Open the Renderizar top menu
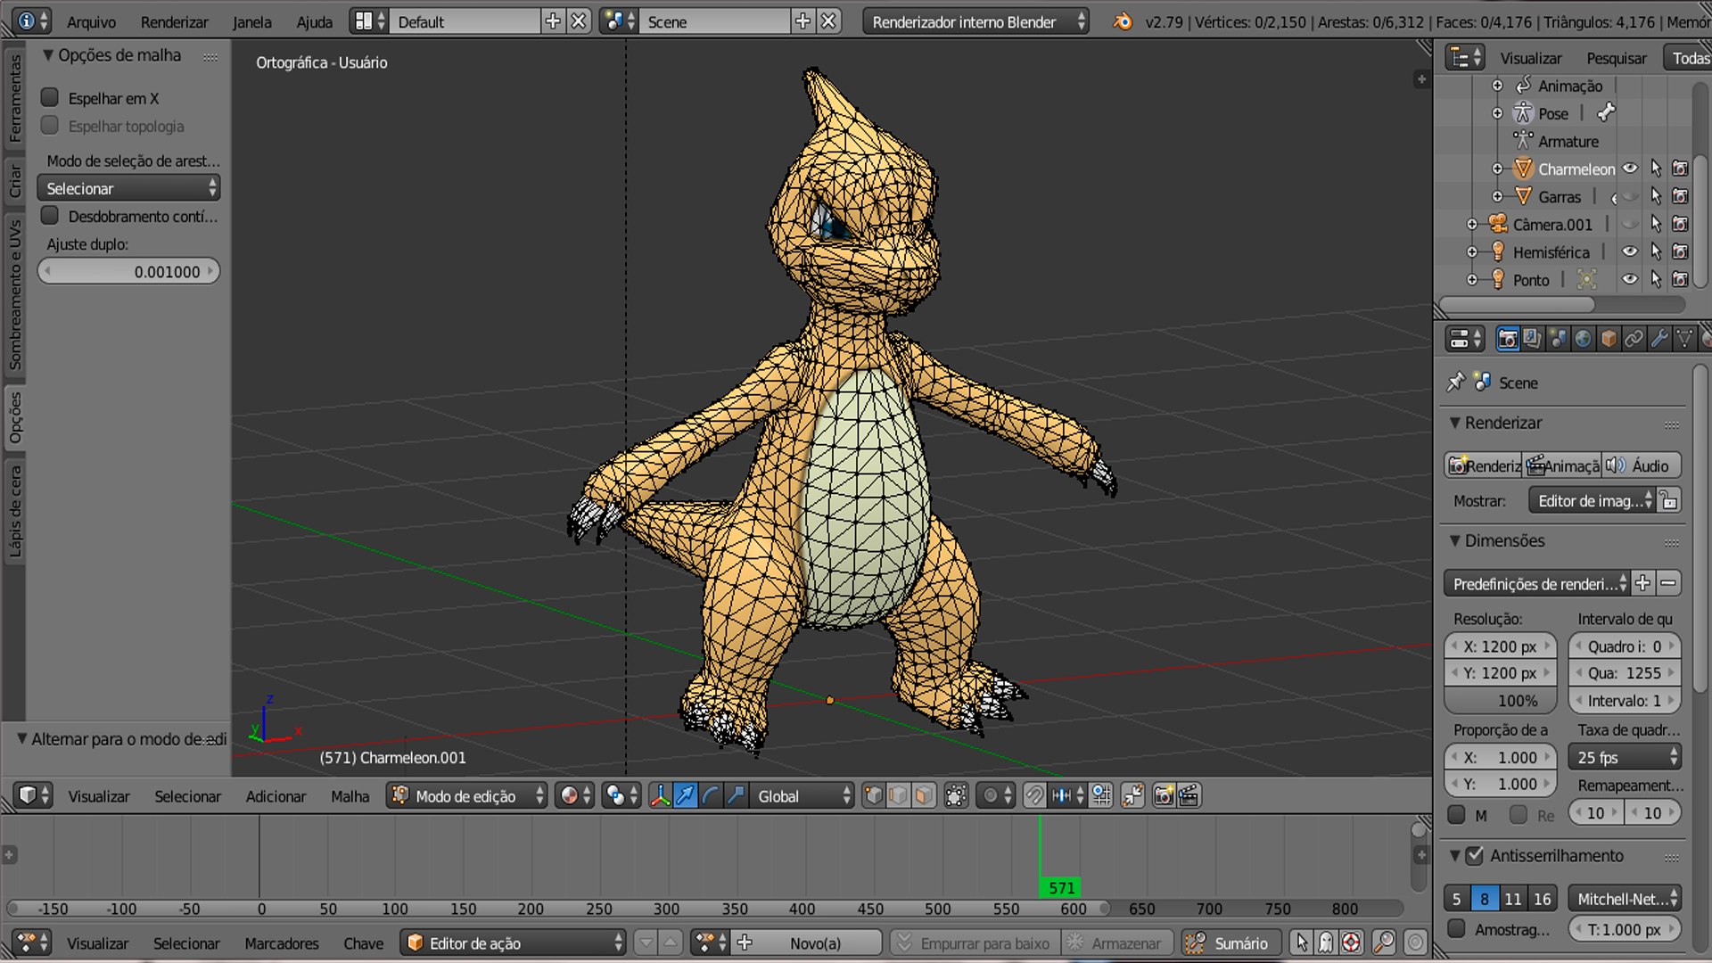The height and width of the screenshot is (963, 1712). pos(174,21)
